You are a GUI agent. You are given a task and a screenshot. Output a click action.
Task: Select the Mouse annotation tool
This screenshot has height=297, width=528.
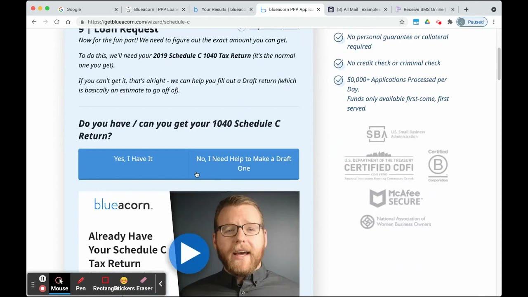click(59, 284)
